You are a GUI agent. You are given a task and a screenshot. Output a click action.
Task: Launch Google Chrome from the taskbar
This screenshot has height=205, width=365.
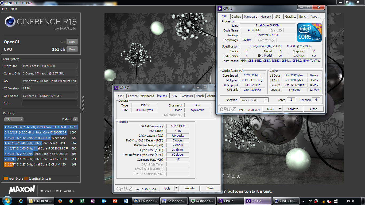click(x=71, y=201)
